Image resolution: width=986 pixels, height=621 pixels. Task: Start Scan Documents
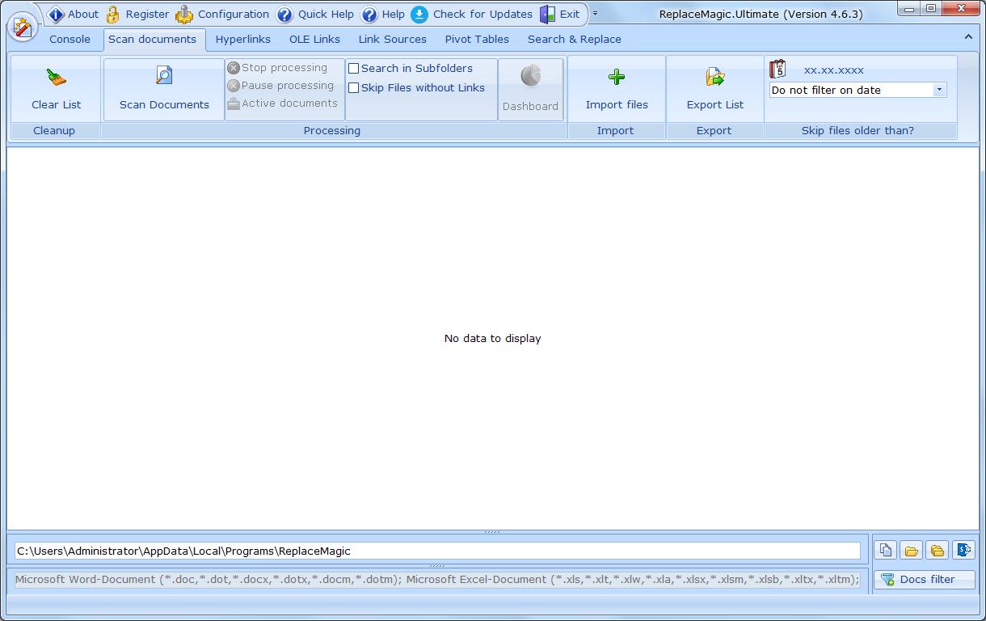pyautogui.click(x=164, y=89)
